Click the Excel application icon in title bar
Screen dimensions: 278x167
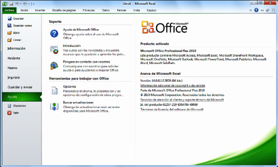(4, 3)
